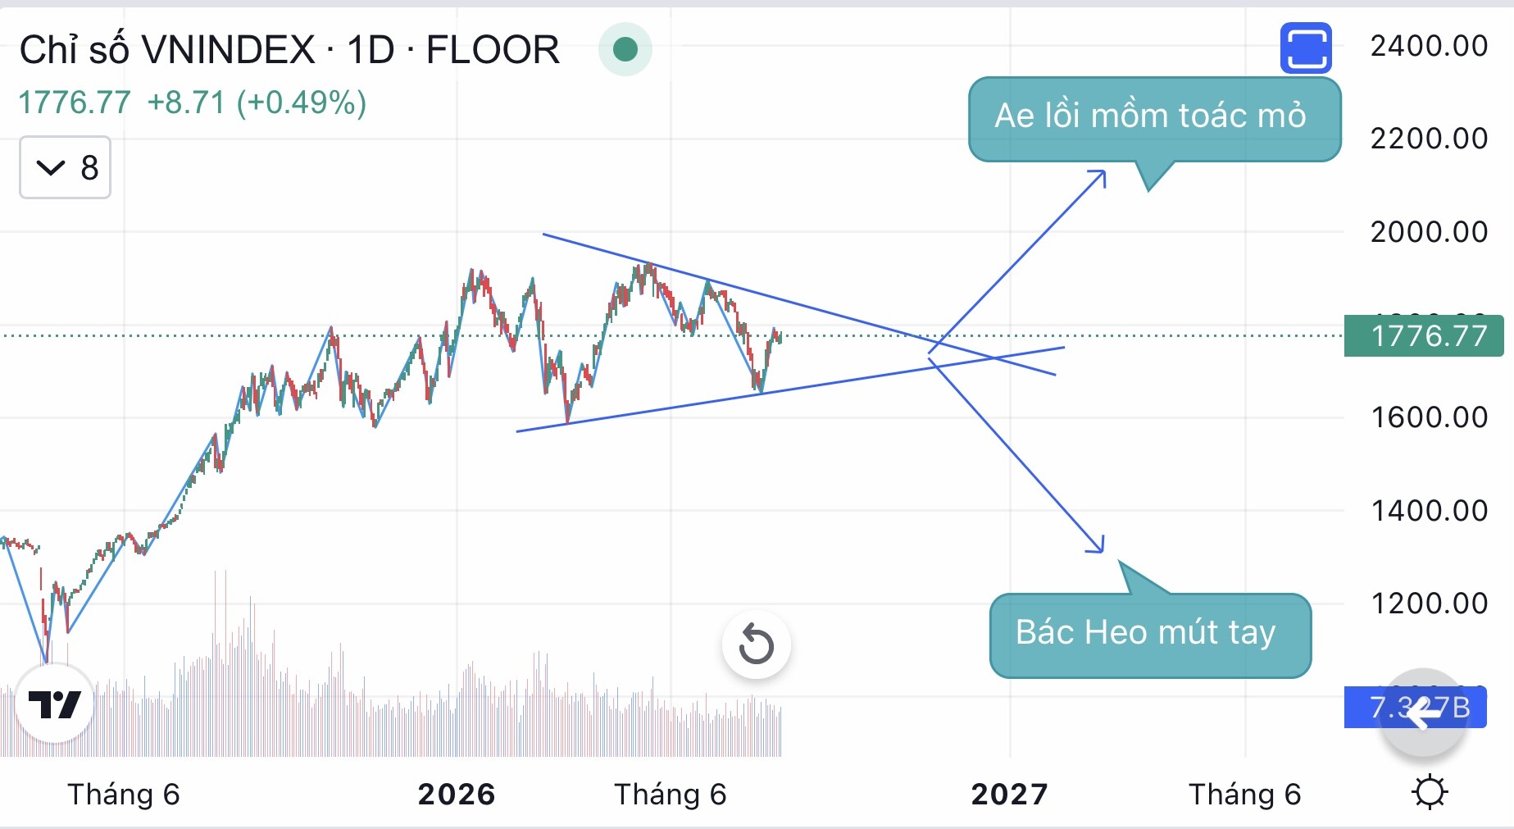Select the upward blue arrow drawing

[1017, 262]
